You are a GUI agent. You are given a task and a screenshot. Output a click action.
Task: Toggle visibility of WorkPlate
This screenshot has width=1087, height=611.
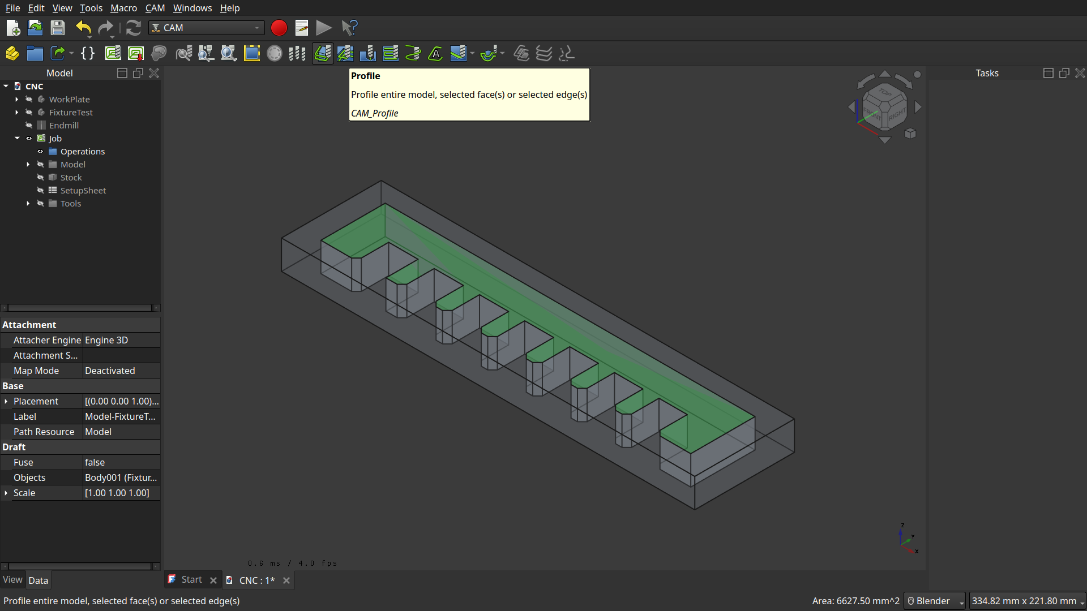[29, 99]
